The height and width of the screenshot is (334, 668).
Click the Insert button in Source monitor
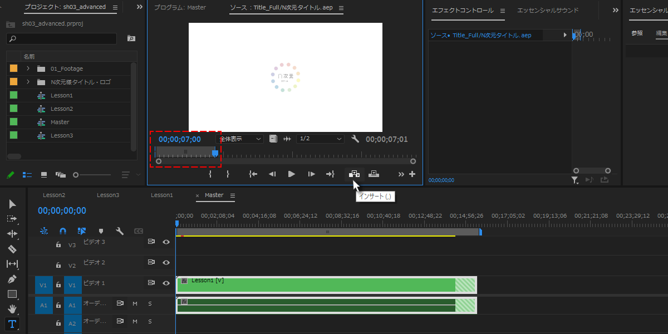(354, 174)
